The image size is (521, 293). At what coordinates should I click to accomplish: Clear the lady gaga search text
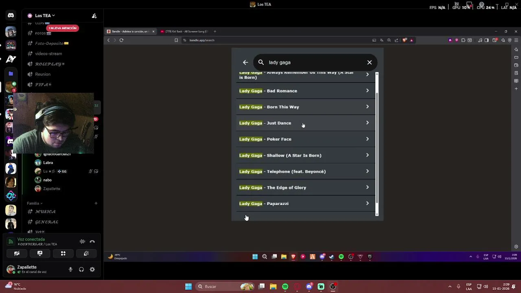click(x=370, y=62)
